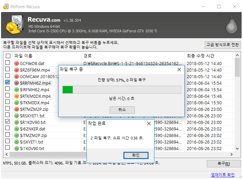This screenshot has width=243, height=179.
Task: Click 고급 방식으로 전환 button
Action: pyautogui.click(x=223, y=45)
